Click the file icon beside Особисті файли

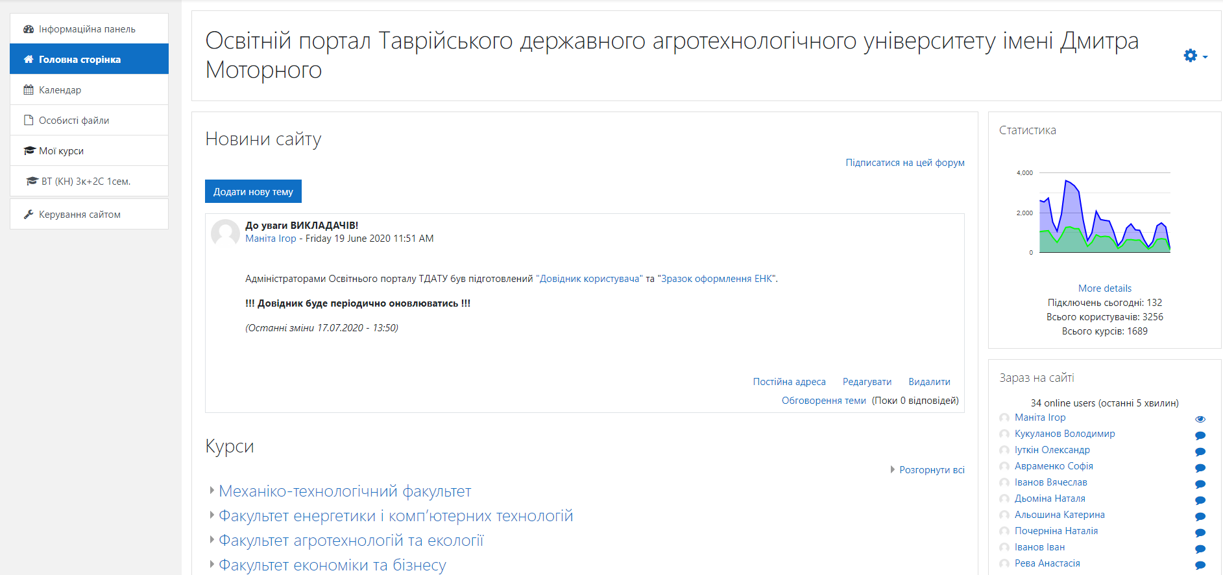(x=29, y=121)
